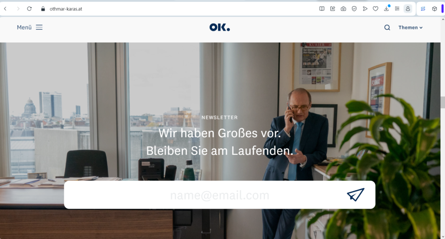The width and height of the screenshot is (445, 239).
Task: Click the website search magnifier icon
Action: [x=387, y=27]
